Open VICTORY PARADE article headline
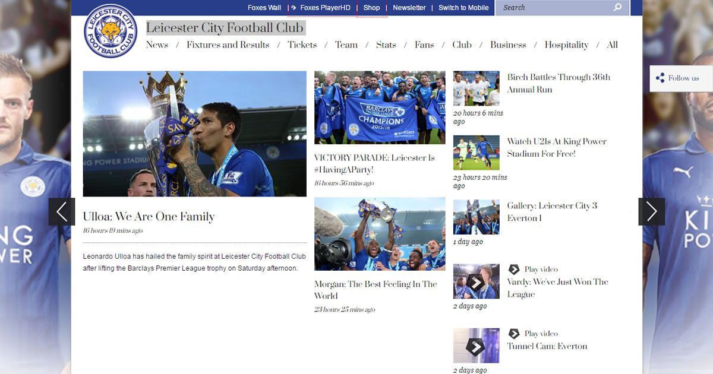This screenshot has width=713, height=374. (x=374, y=164)
